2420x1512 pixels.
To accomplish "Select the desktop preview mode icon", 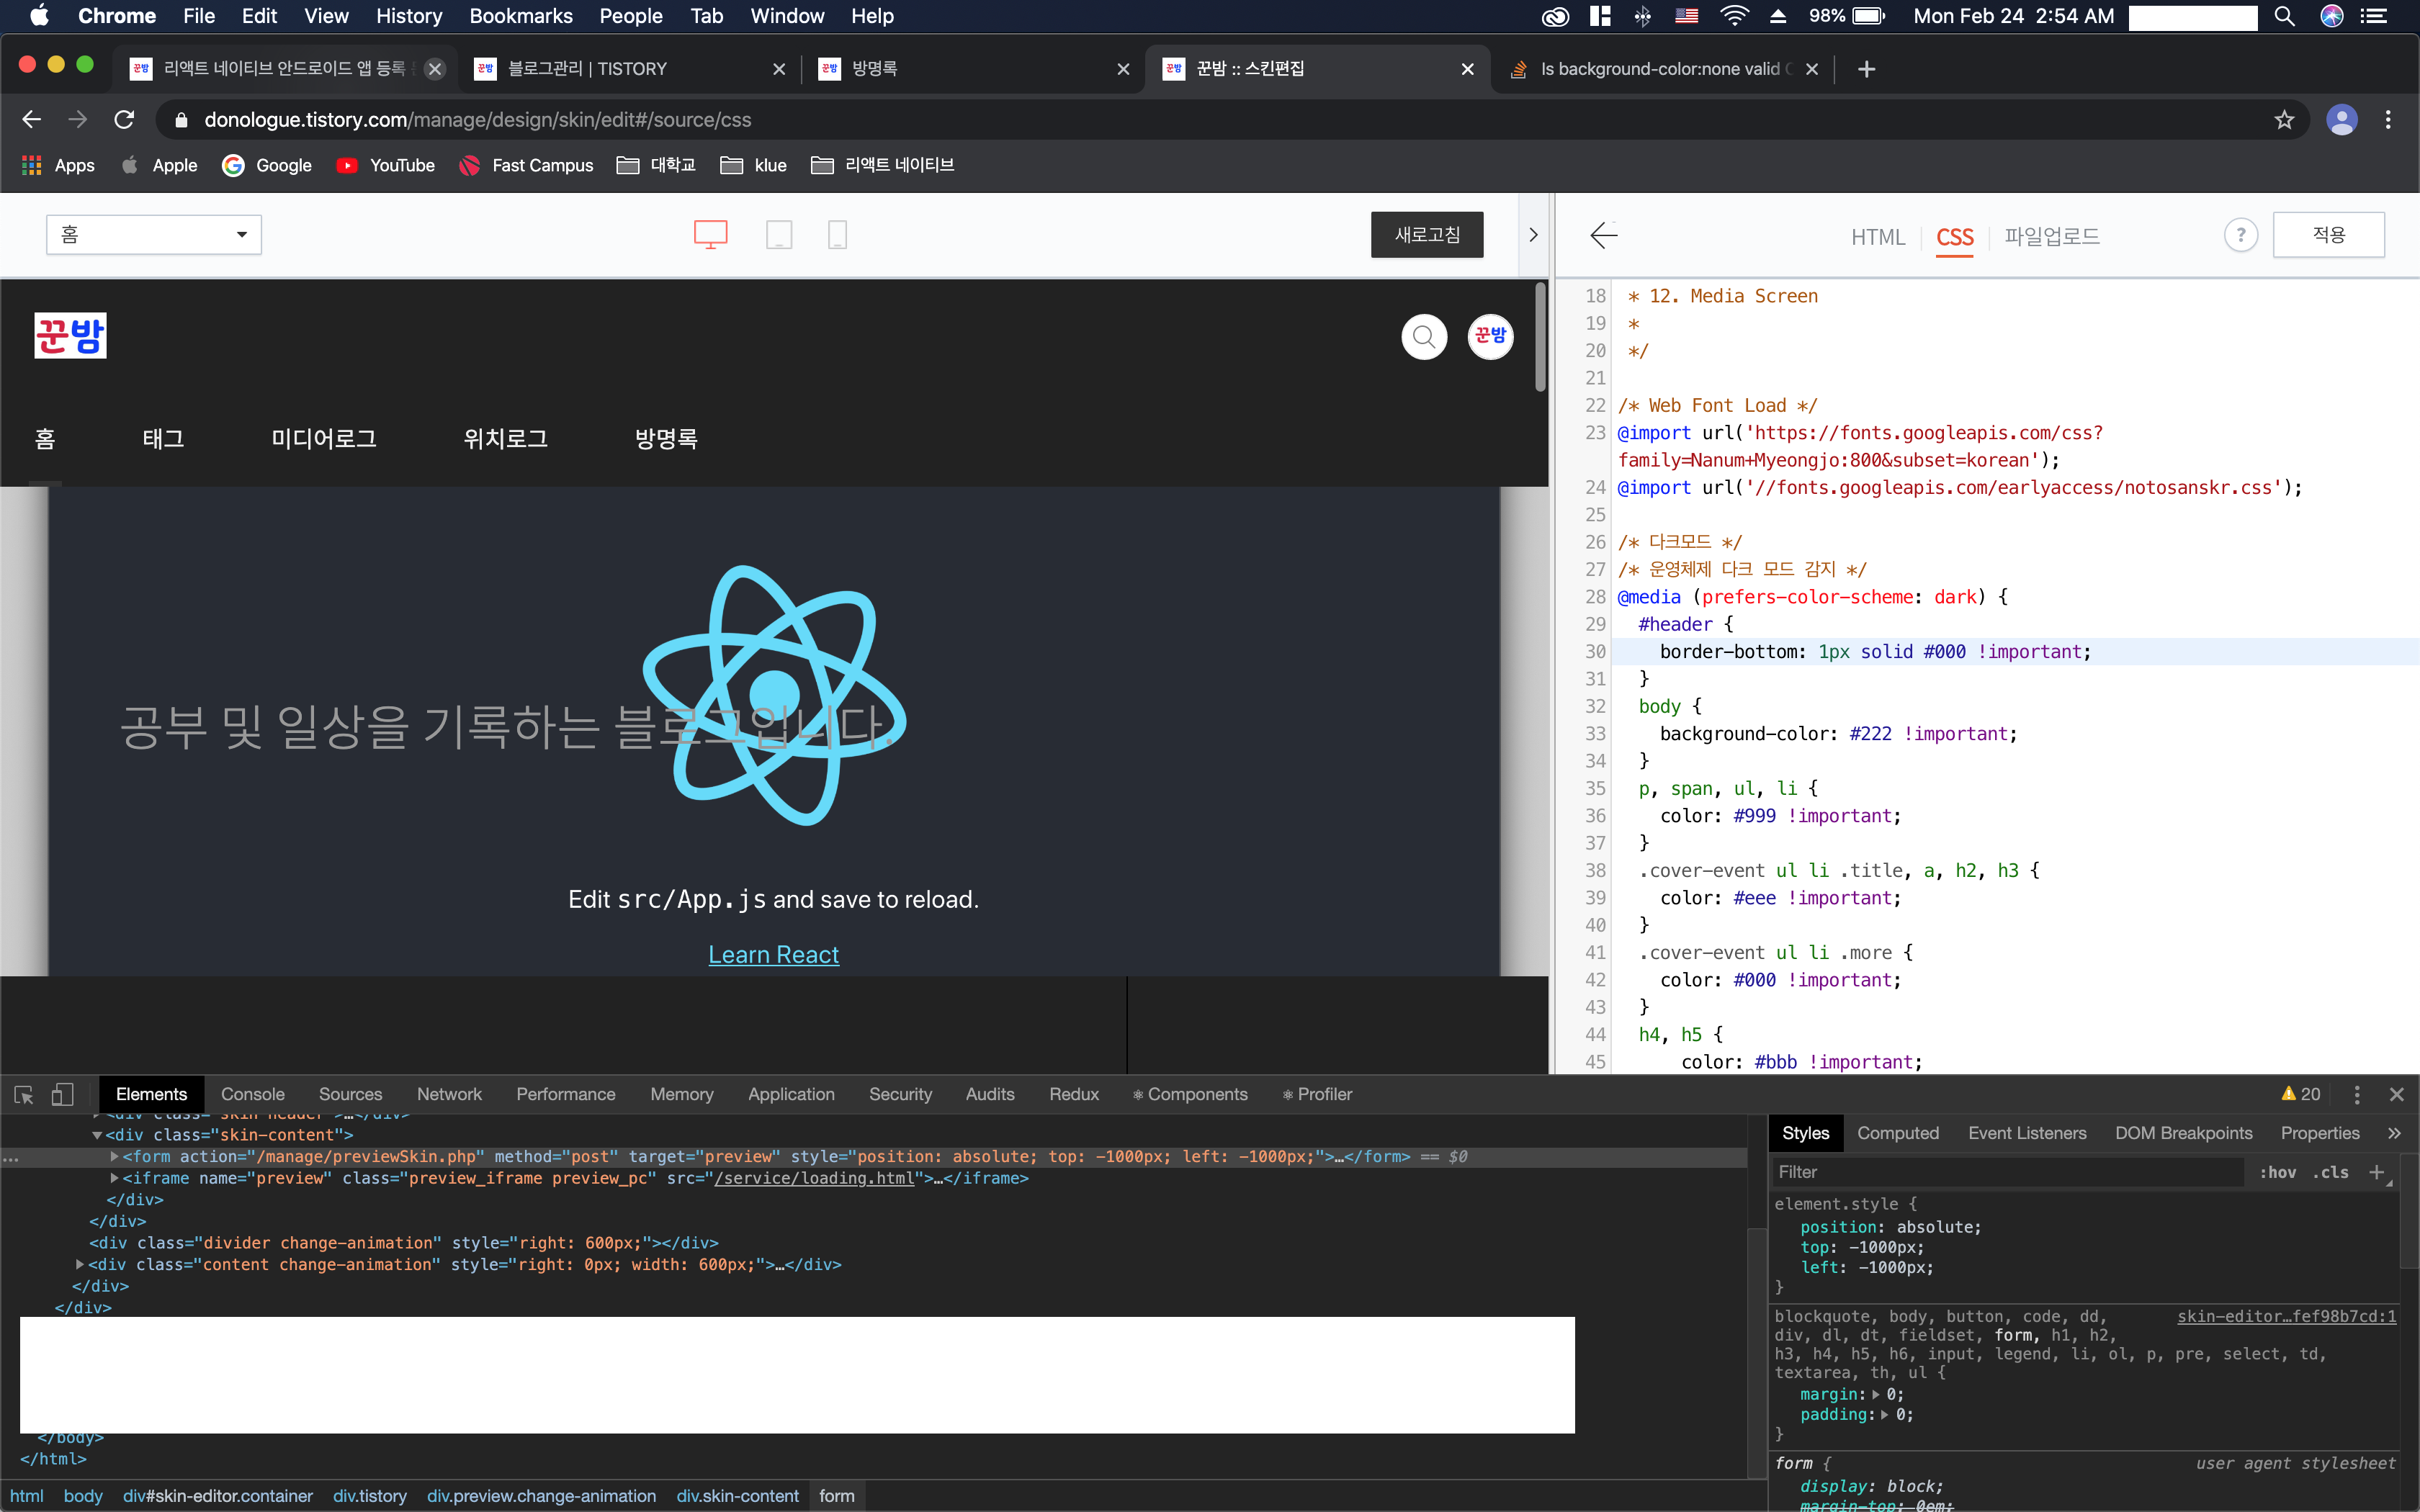I will [710, 234].
